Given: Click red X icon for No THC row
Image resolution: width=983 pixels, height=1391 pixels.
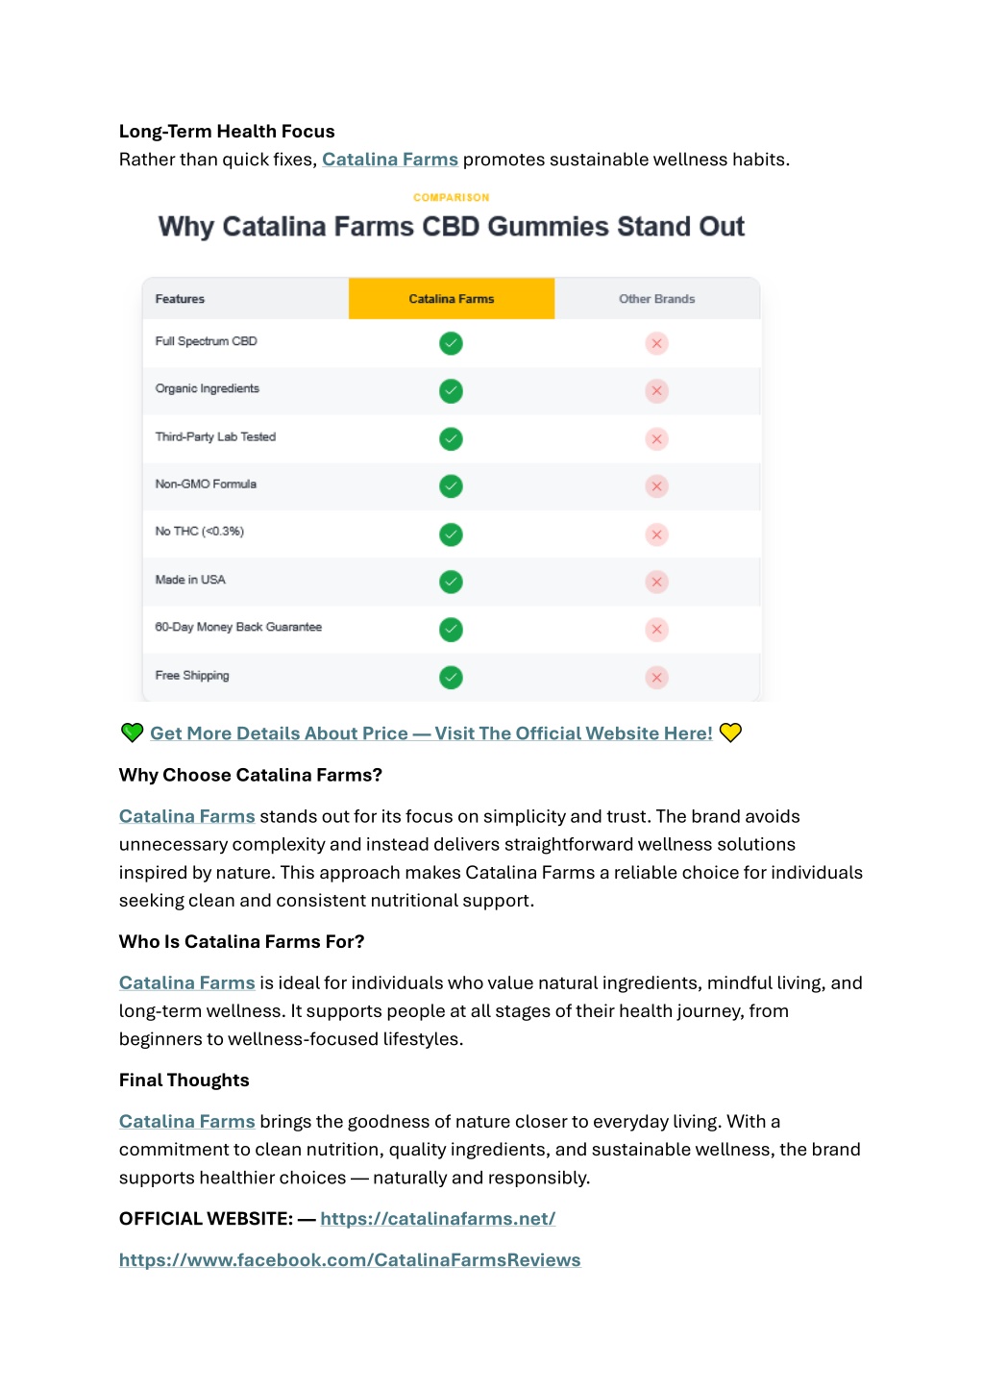Looking at the screenshot, I should tap(656, 534).
